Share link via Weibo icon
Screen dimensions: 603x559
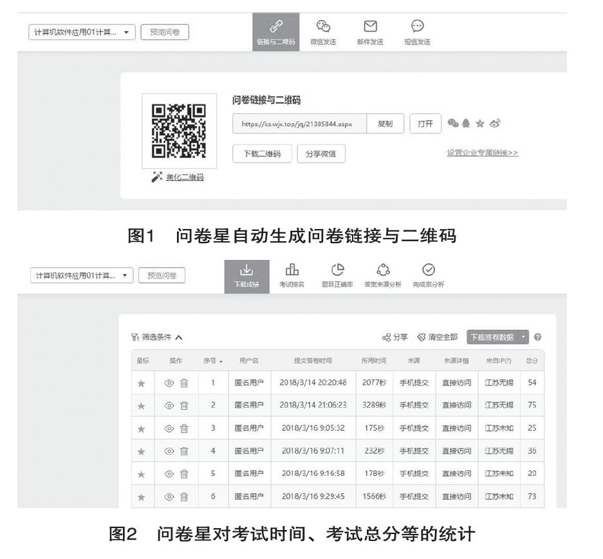(x=495, y=123)
